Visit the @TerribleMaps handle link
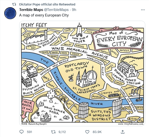Image resolution: width=149 pixels, height=137 pixels. (56, 10)
